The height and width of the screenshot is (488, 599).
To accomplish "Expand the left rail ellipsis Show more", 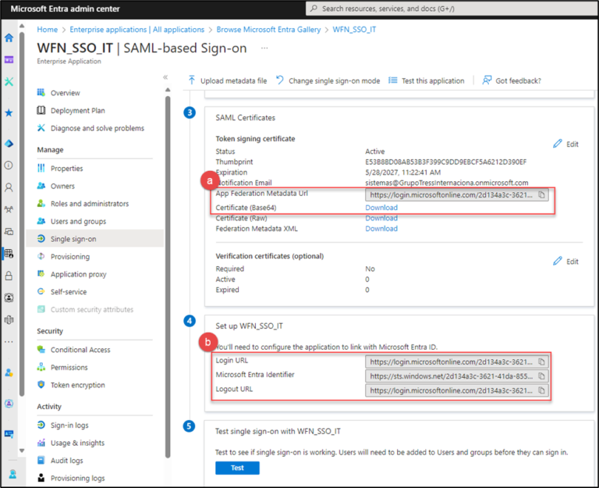I will [x=9, y=342].
